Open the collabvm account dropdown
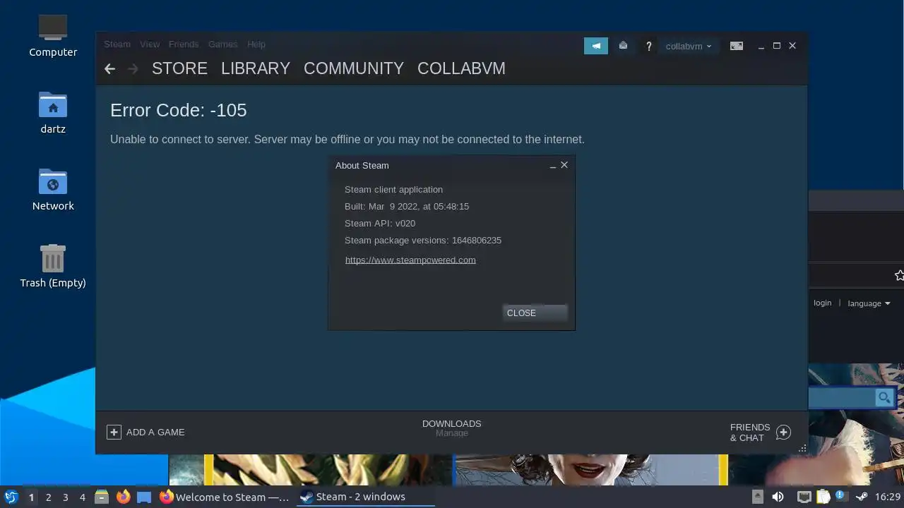Viewport: 904px width, 508px height. [689, 47]
